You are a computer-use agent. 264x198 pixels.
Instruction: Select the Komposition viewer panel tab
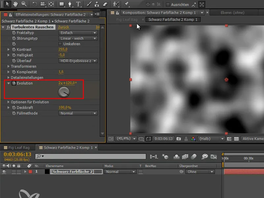pyautogui.click(x=159, y=13)
